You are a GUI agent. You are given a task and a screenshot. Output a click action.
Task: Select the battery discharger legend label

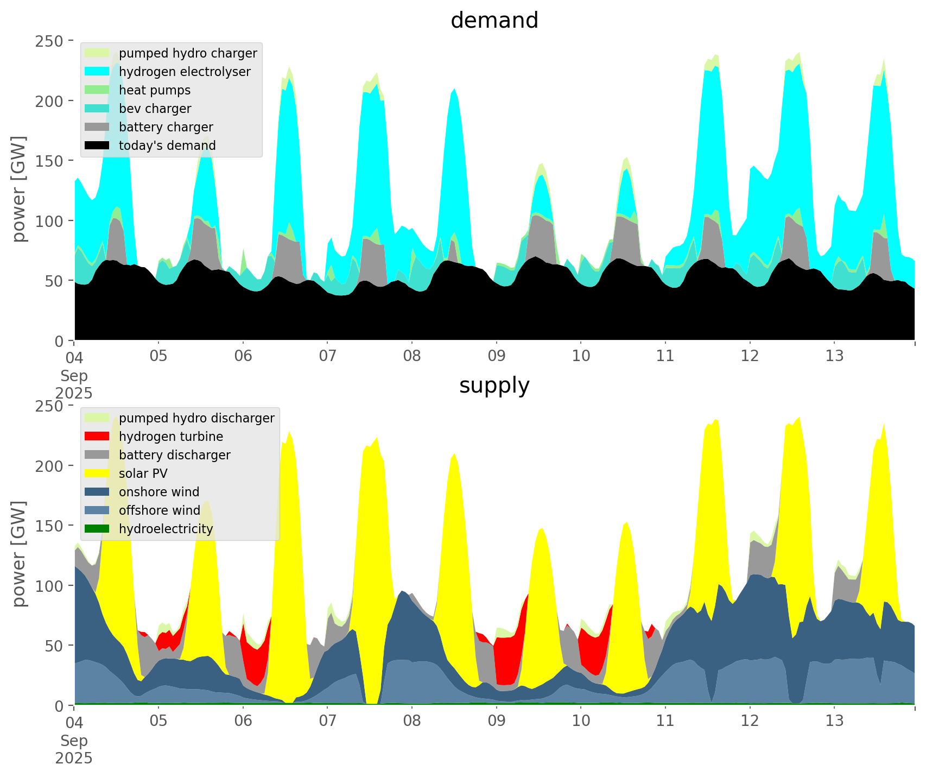tap(174, 455)
